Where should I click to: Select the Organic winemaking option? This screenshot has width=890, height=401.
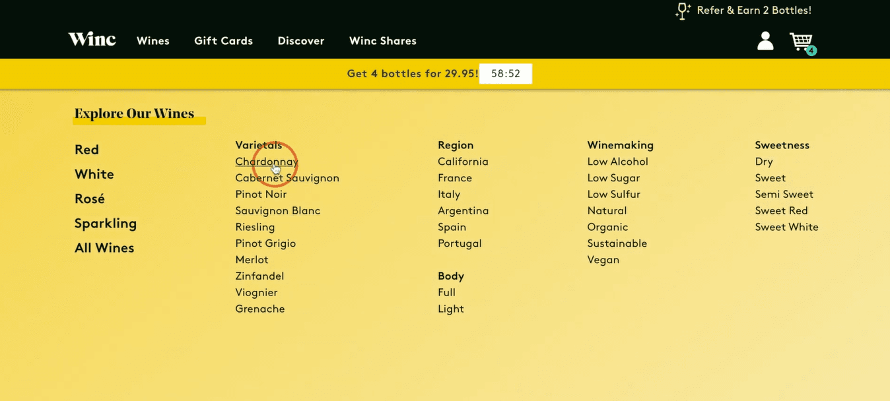click(x=607, y=227)
